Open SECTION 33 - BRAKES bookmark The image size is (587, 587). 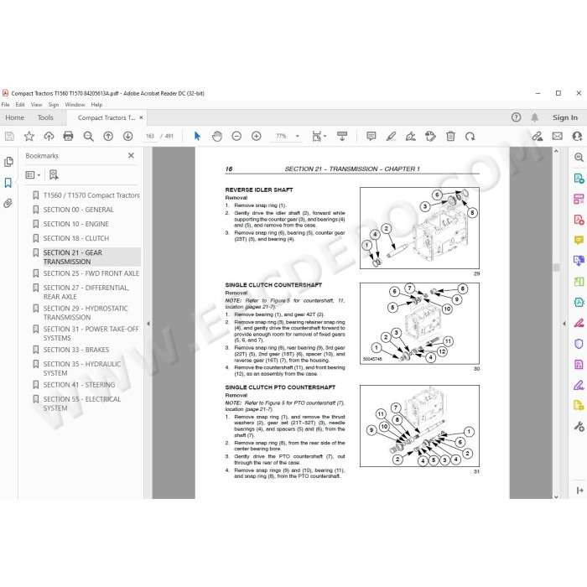pyautogui.click(x=76, y=350)
